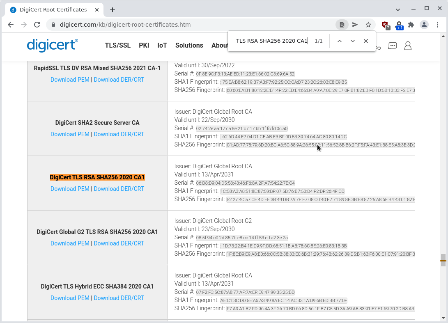The image size is (448, 323).
Task: Reload the DigiCert page
Action: click(37, 25)
